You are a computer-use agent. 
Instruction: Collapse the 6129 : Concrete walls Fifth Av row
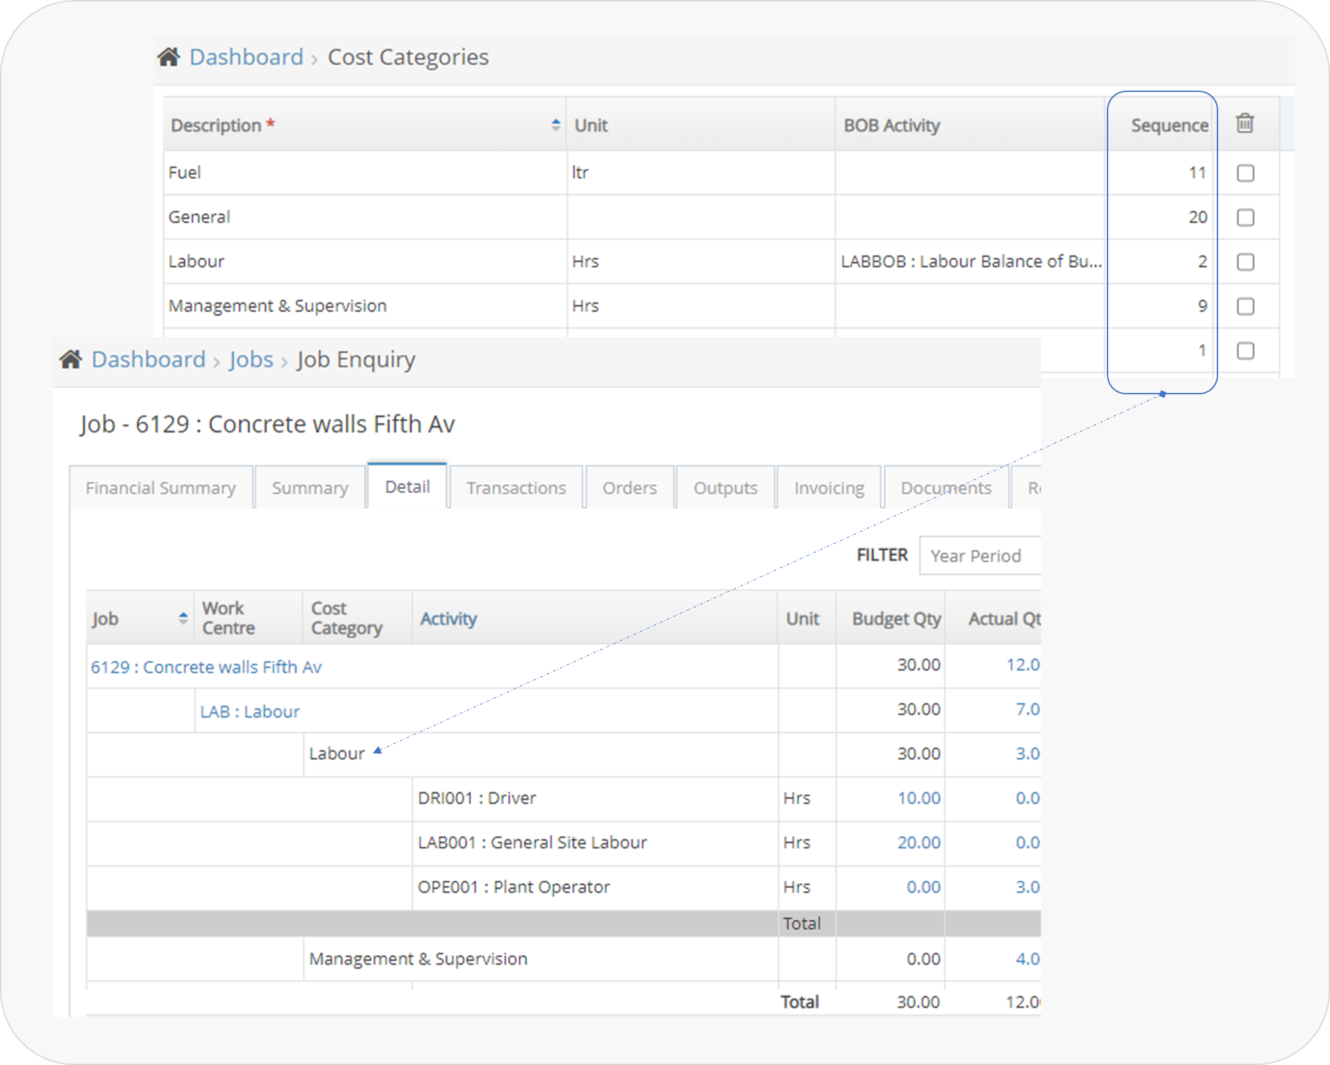pos(206,666)
